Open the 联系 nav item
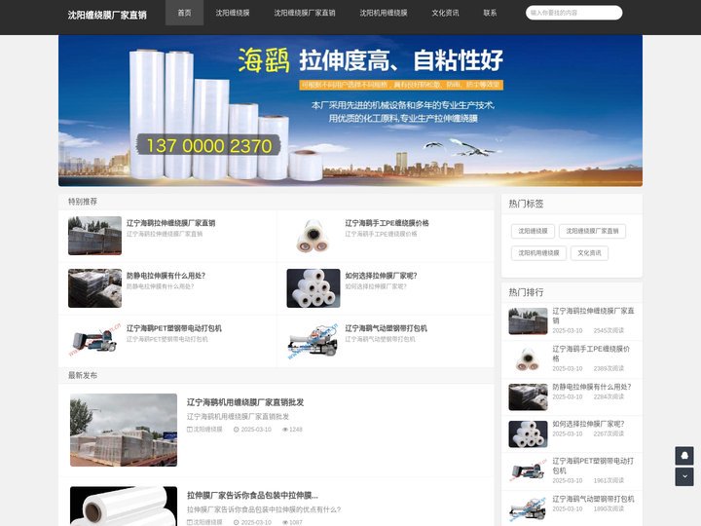Image resolution: width=701 pixels, height=526 pixels. click(x=490, y=13)
